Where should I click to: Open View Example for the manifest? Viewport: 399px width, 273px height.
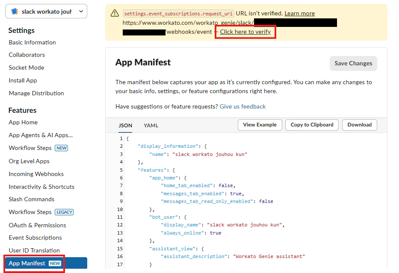tap(260, 125)
